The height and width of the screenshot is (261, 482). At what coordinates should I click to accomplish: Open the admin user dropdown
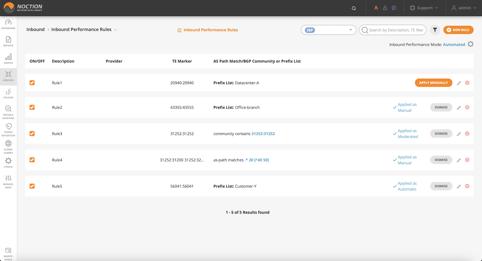pyautogui.click(x=464, y=8)
